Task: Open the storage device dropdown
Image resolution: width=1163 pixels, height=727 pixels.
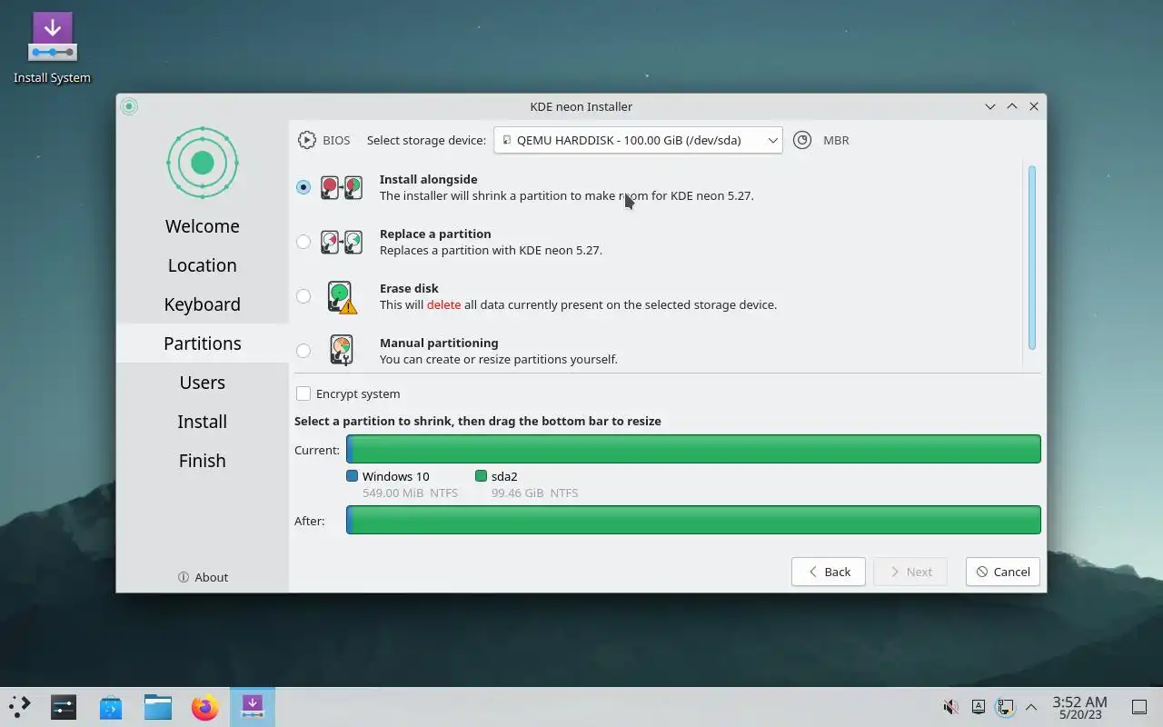Action: coord(638,140)
